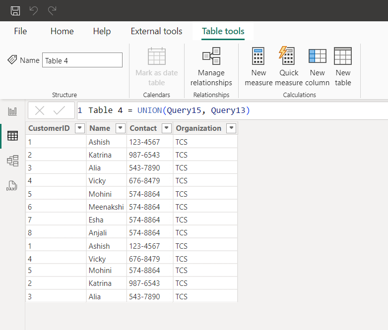Viewport: 388px width, 330px height.
Task: Open the Name column filter dropdown
Action: coord(120,128)
